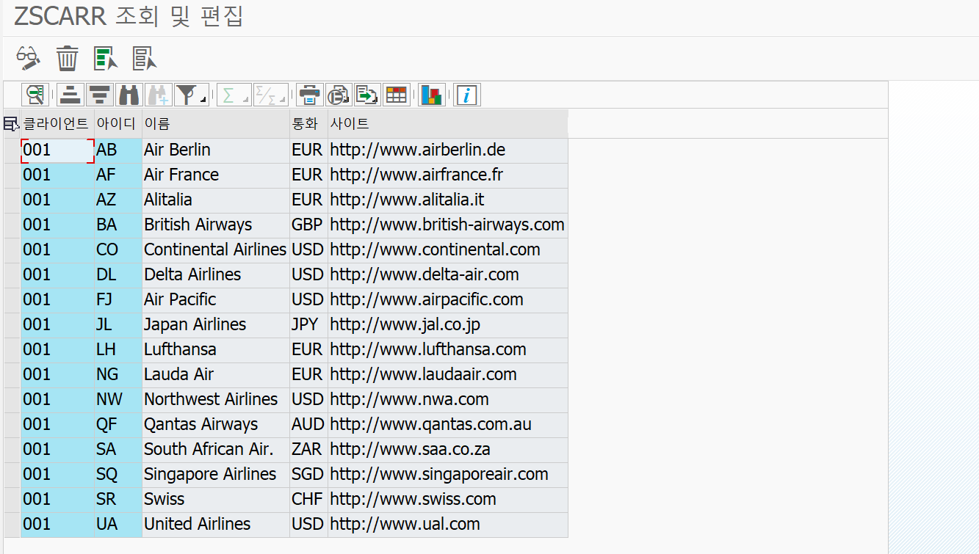Open the Change Layout grid icon
The height and width of the screenshot is (554, 979).
396,95
